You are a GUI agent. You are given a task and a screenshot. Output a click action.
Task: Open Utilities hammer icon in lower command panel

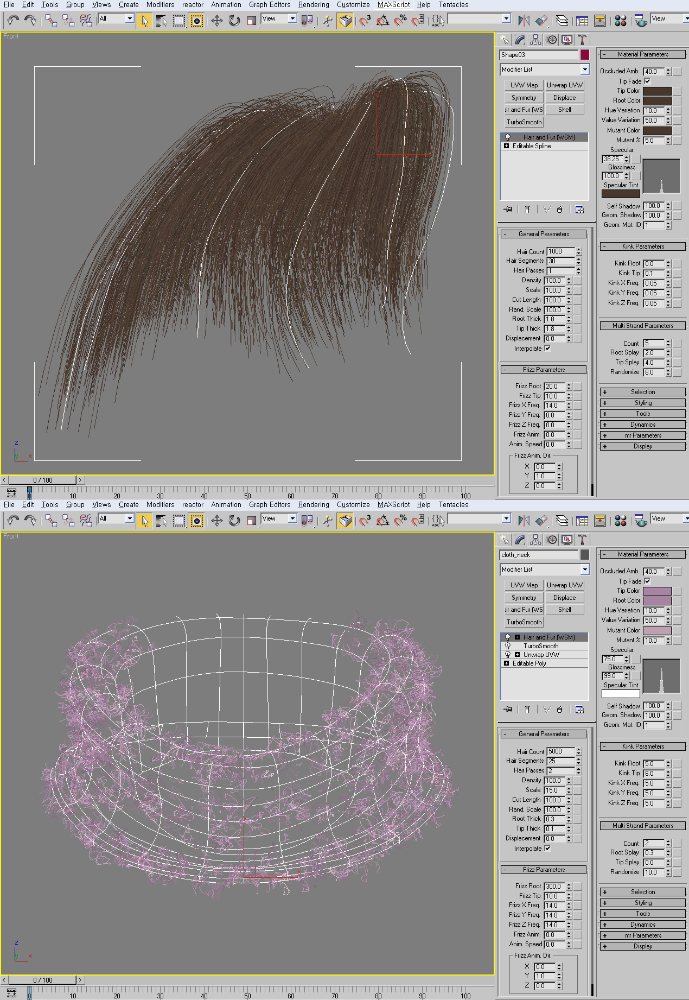[582, 540]
